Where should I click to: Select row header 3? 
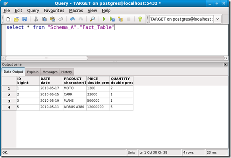click(x=9, y=101)
